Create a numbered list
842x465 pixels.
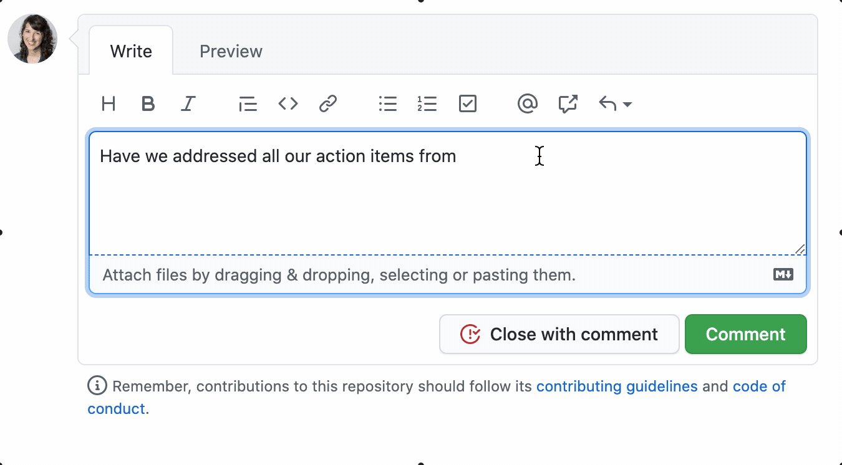point(427,103)
